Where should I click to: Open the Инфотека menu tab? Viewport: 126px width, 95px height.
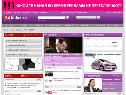pyautogui.click(x=85, y=25)
